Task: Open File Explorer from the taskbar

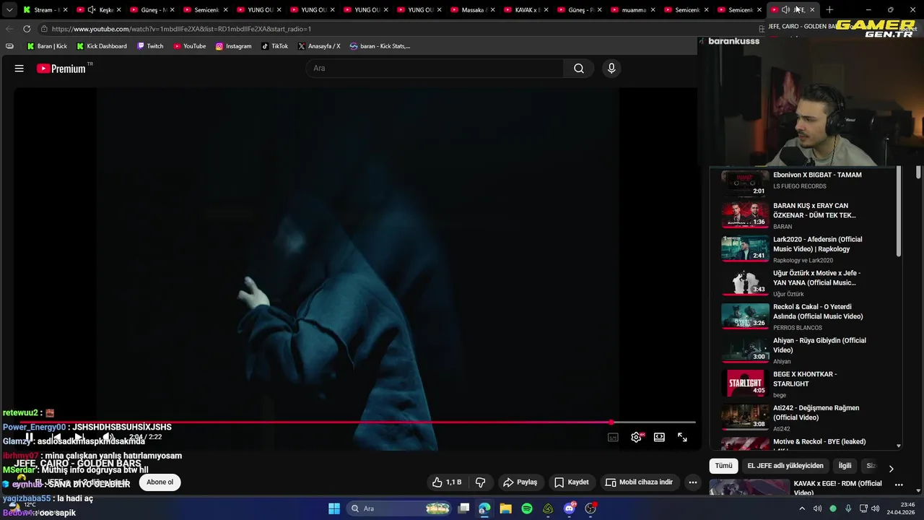Action: (505, 508)
